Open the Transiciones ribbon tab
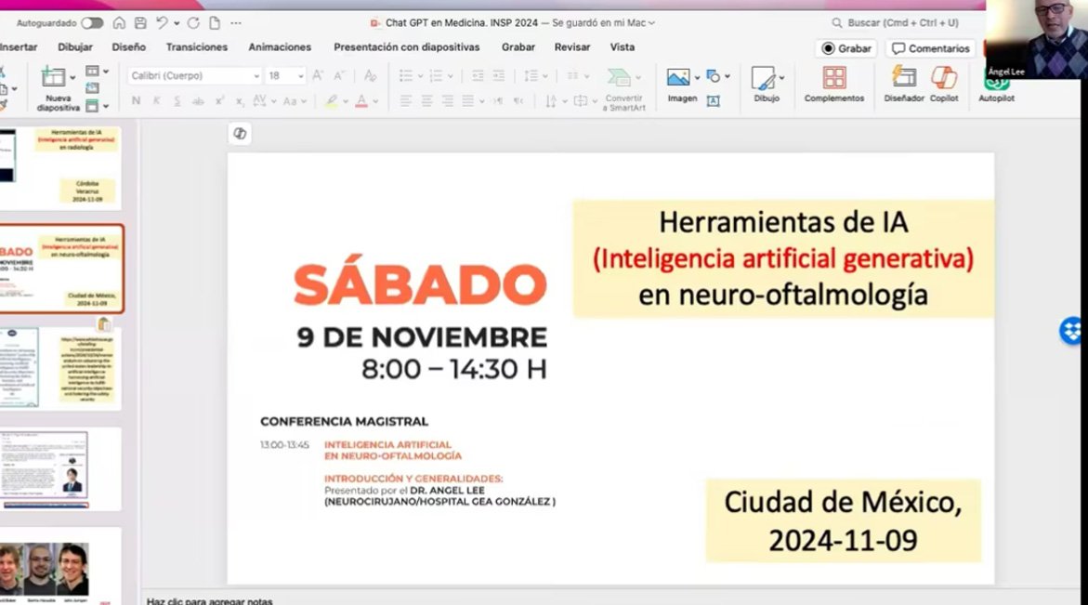1088x605 pixels. (x=196, y=46)
